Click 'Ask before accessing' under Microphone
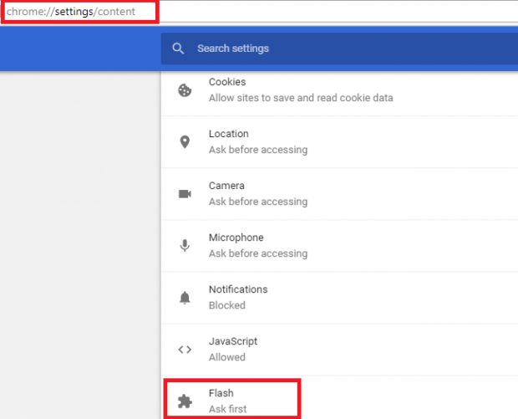This screenshot has width=518, height=419. [x=258, y=253]
